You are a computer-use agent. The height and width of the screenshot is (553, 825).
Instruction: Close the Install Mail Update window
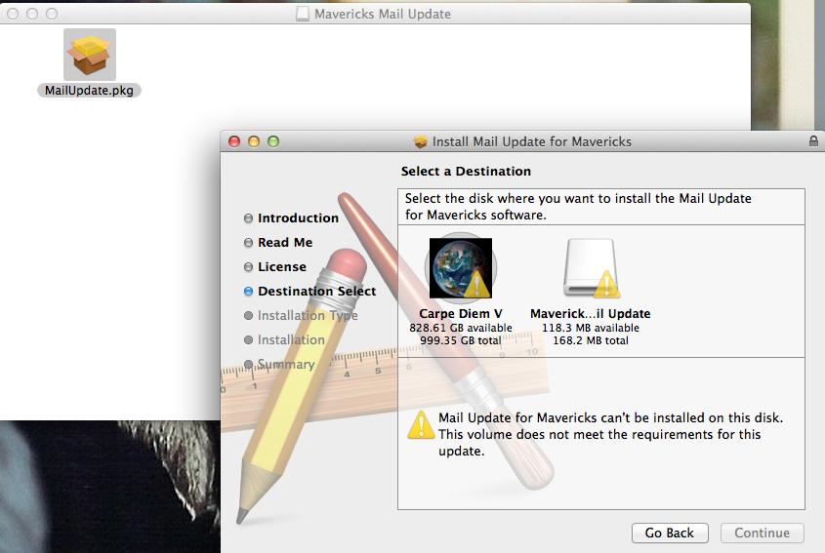234,141
